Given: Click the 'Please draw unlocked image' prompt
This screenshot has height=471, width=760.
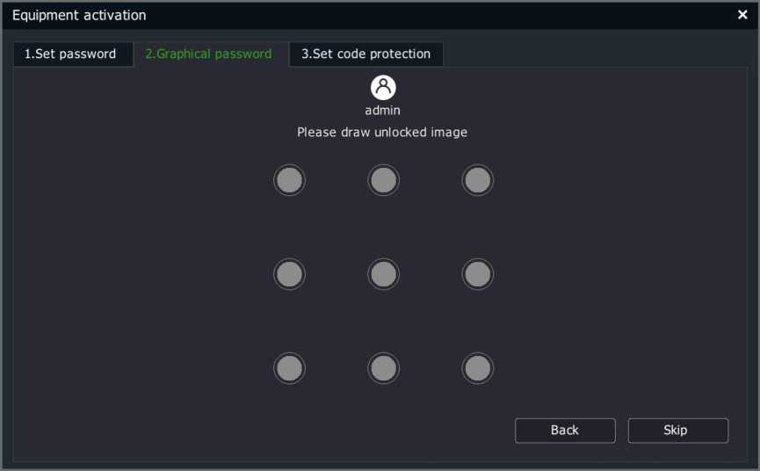Looking at the screenshot, I should (382, 133).
